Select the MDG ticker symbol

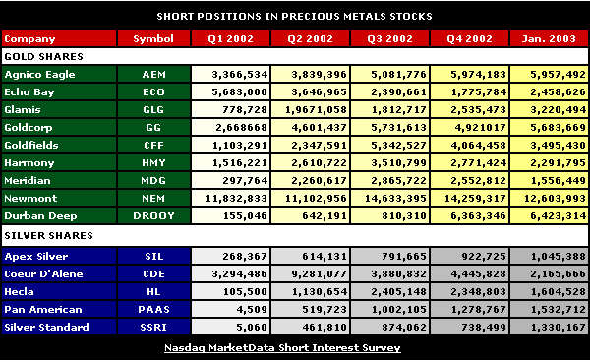coord(153,180)
